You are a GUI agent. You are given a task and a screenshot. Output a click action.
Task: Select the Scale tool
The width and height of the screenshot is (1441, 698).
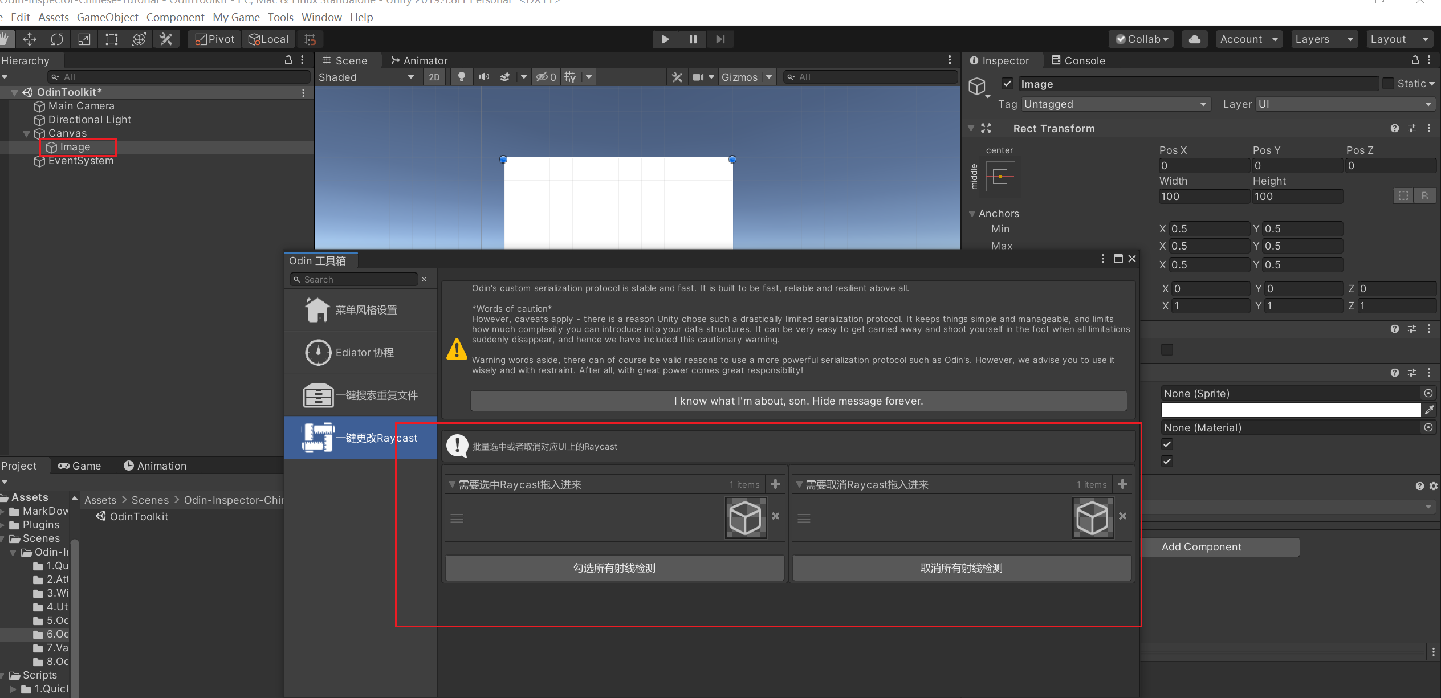pos(84,39)
